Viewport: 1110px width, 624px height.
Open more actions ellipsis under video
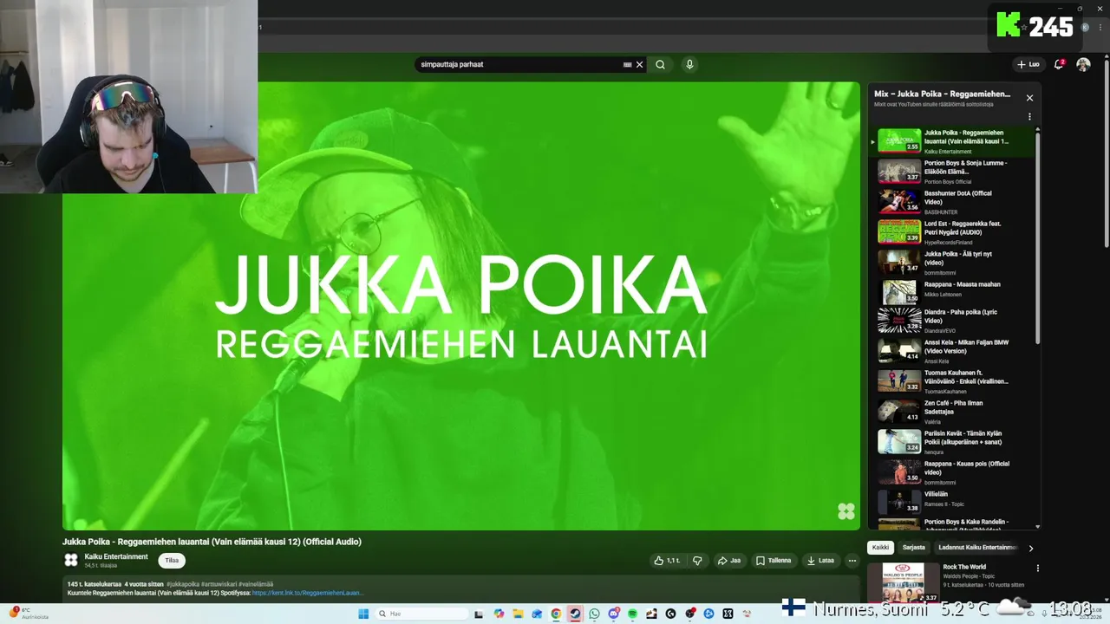[852, 561]
